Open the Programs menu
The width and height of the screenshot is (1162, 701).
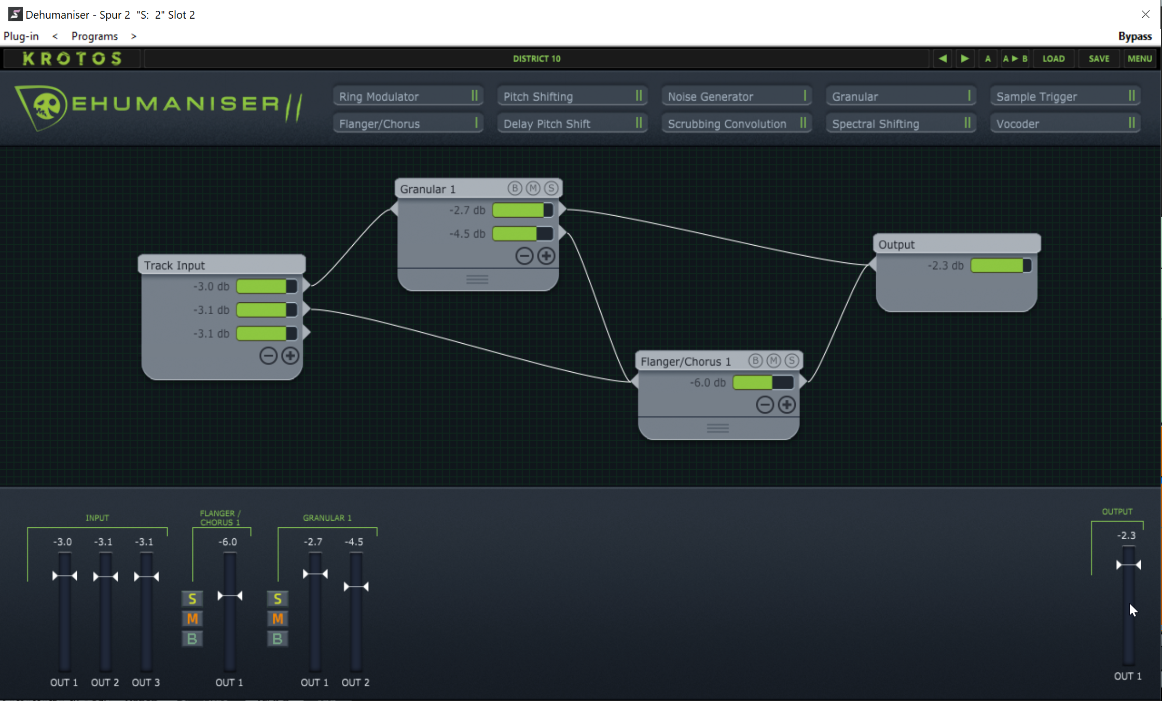[94, 36]
